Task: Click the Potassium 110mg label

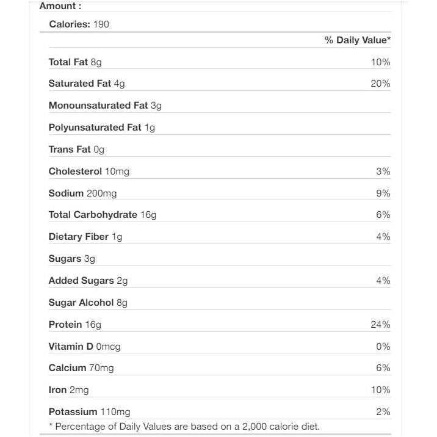Action: click(x=89, y=412)
